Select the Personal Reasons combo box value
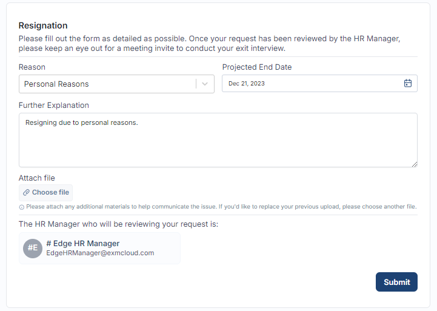This screenshot has width=437, height=311. pos(56,84)
